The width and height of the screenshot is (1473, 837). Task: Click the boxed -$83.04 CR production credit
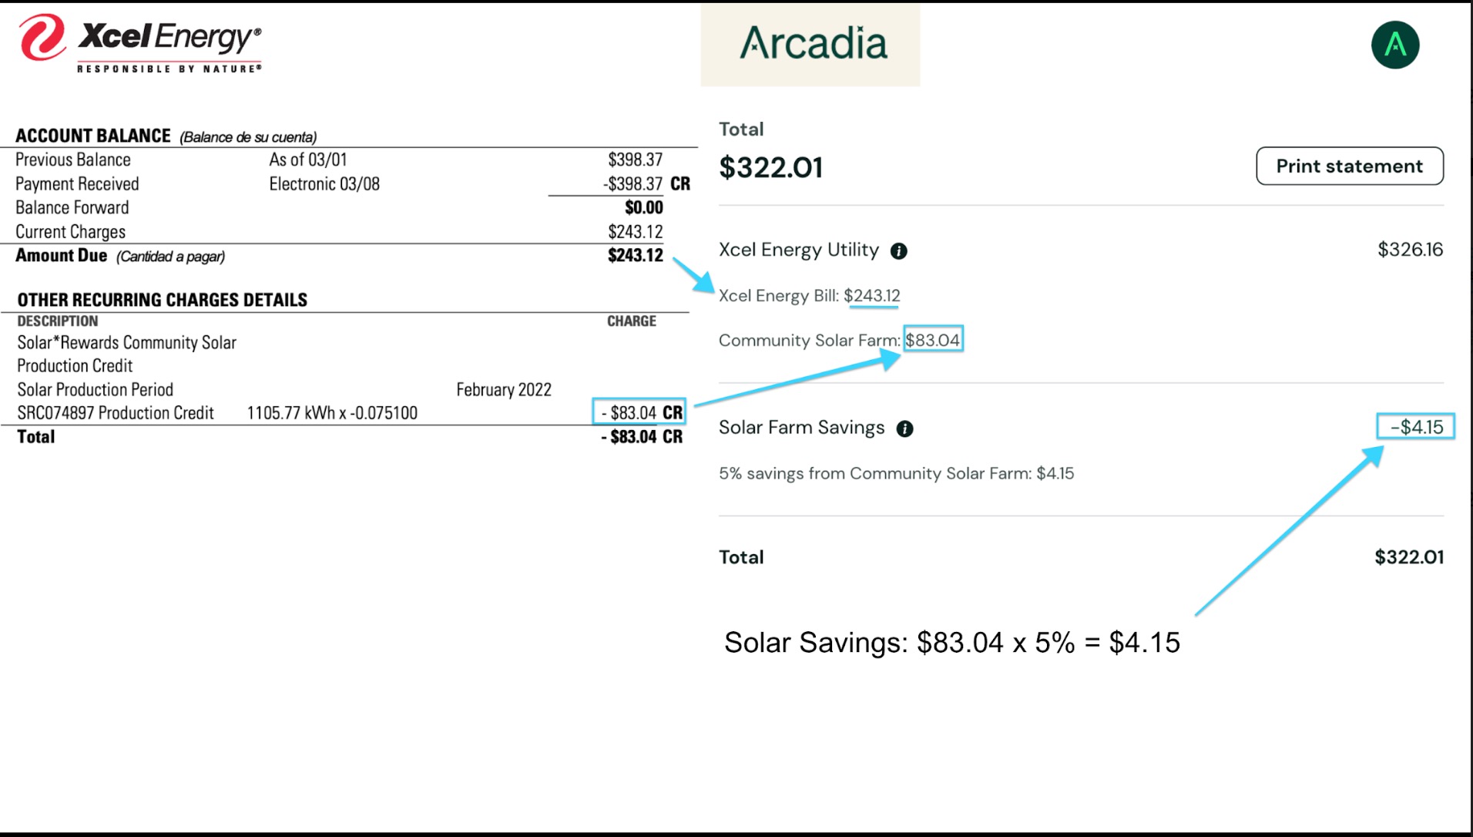(x=639, y=412)
